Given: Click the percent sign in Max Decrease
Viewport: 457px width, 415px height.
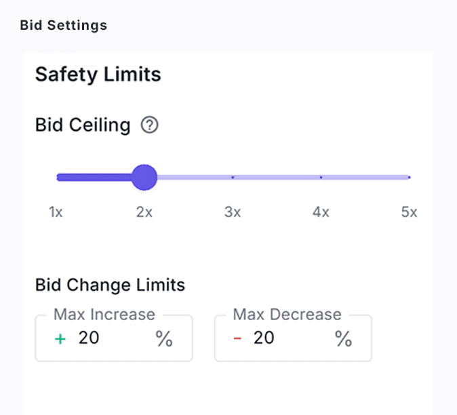Looking at the screenshot, I should click(x=343, y=338).
